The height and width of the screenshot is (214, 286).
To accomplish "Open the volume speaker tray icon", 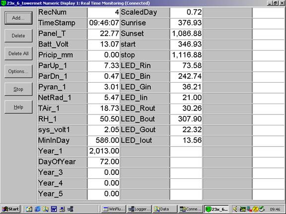I will [235, 209].
